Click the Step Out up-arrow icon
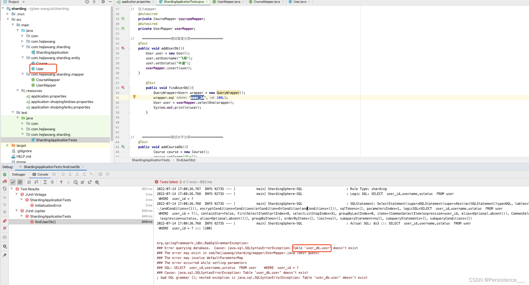This screenshot has width=529, height=285. pyautogui.click(x=84, y=174)
